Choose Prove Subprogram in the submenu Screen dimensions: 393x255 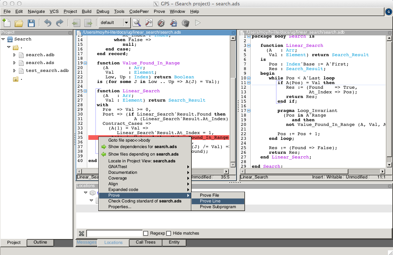point(218,207)
